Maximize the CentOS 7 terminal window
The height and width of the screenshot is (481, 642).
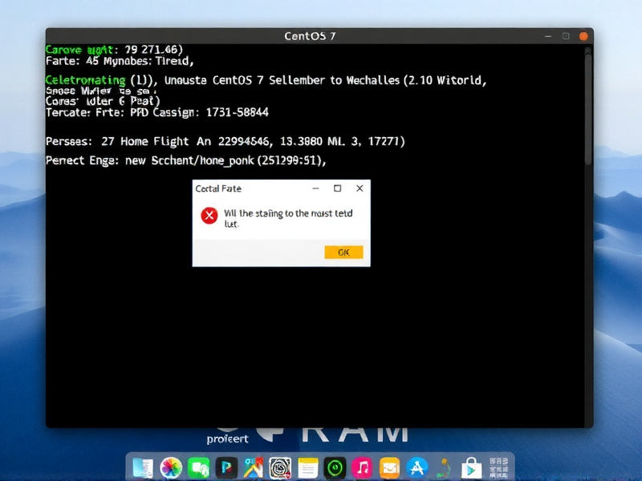[566, 36]
